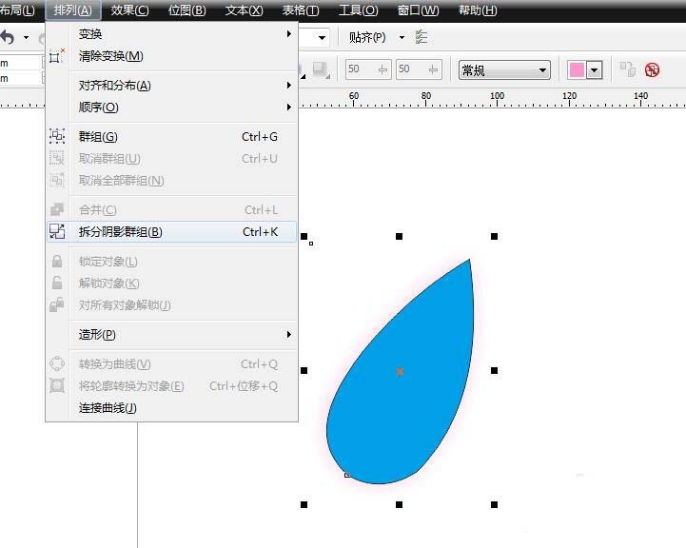Image resolution: width=686 pixels, height=548 pixels.
Task: Click the options checklist icon beside 贴齐
Action: click(421, 37)
